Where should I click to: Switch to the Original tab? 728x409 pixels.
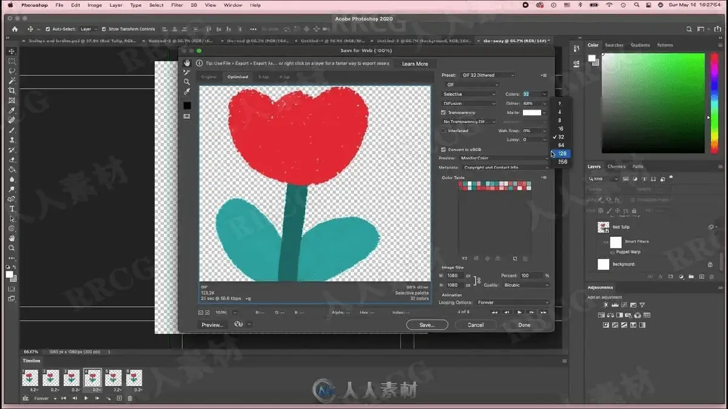point(209,77)
